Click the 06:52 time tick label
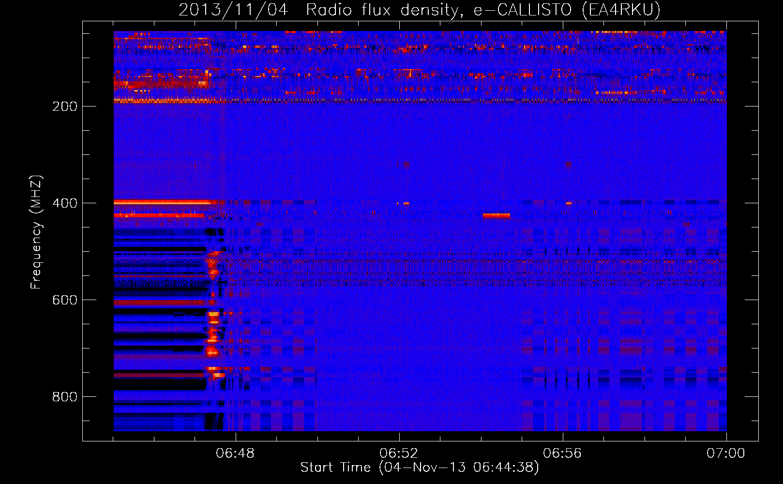This screenshot has width=783, height=484. 399,454
